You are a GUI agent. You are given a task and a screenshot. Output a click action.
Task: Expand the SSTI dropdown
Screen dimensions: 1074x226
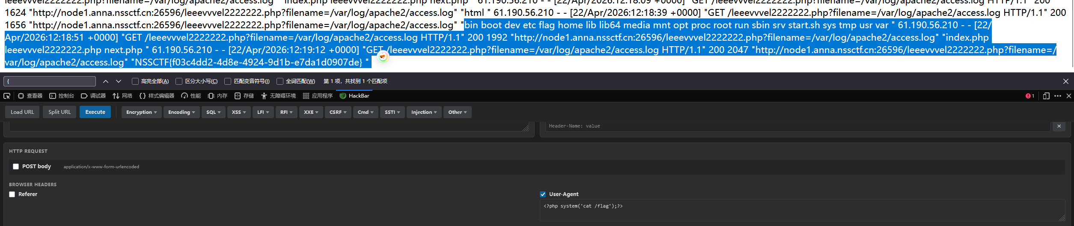point(392,112)
